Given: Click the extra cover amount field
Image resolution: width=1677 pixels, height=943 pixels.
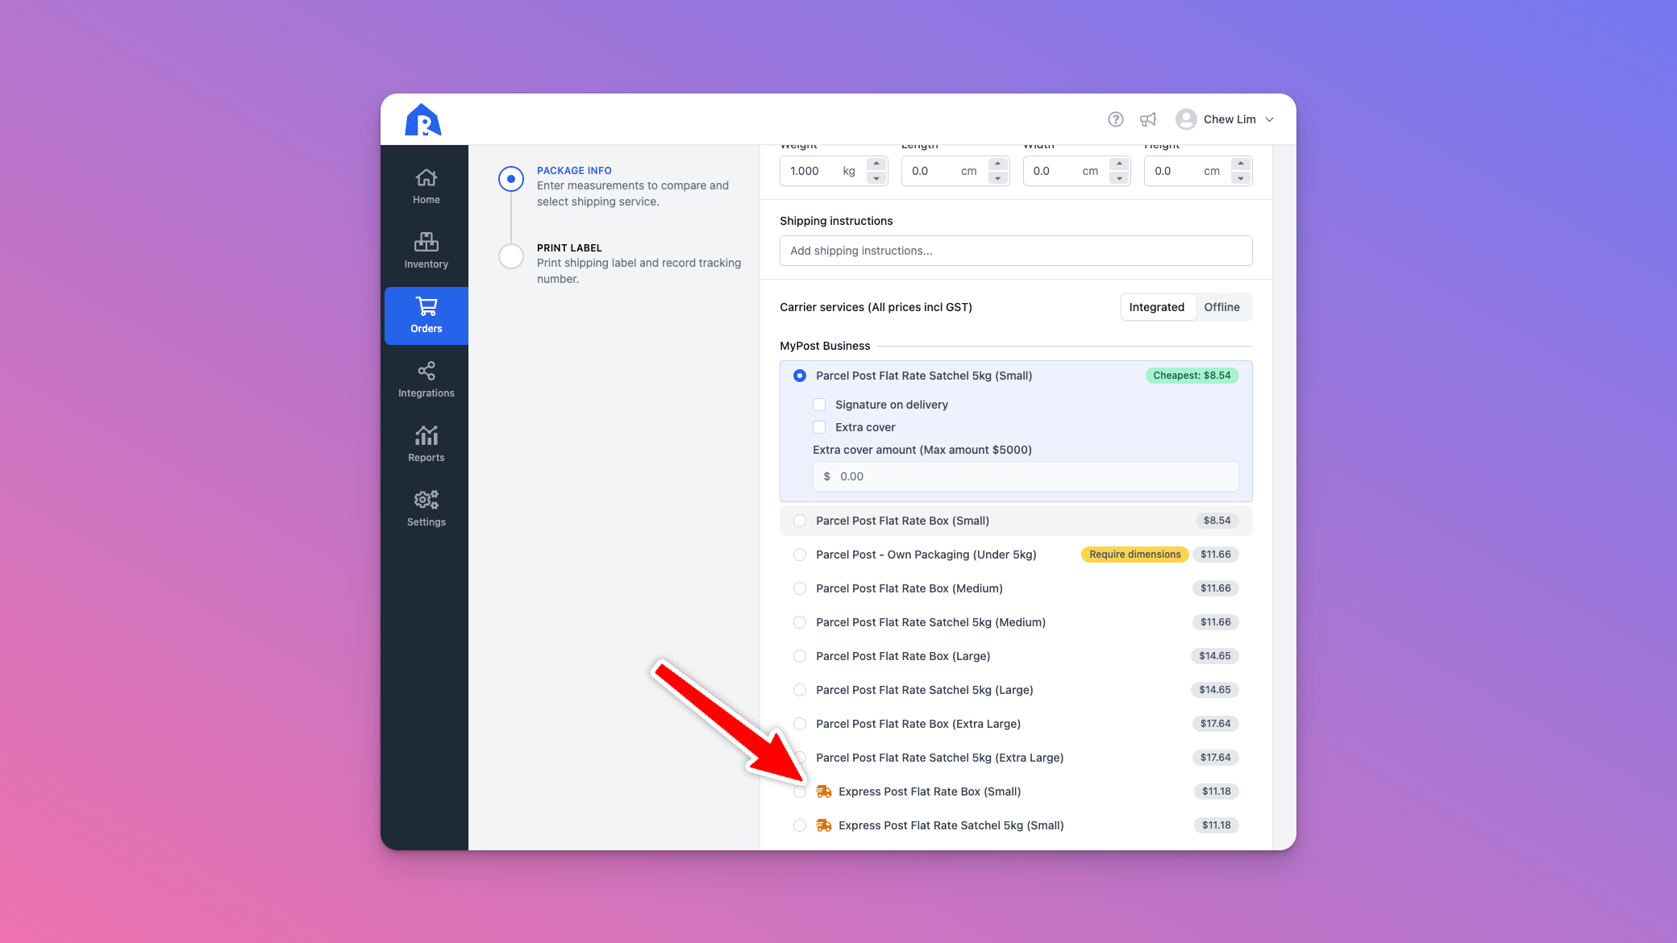Looking at the screenshot, I should tap(1026, 476).
